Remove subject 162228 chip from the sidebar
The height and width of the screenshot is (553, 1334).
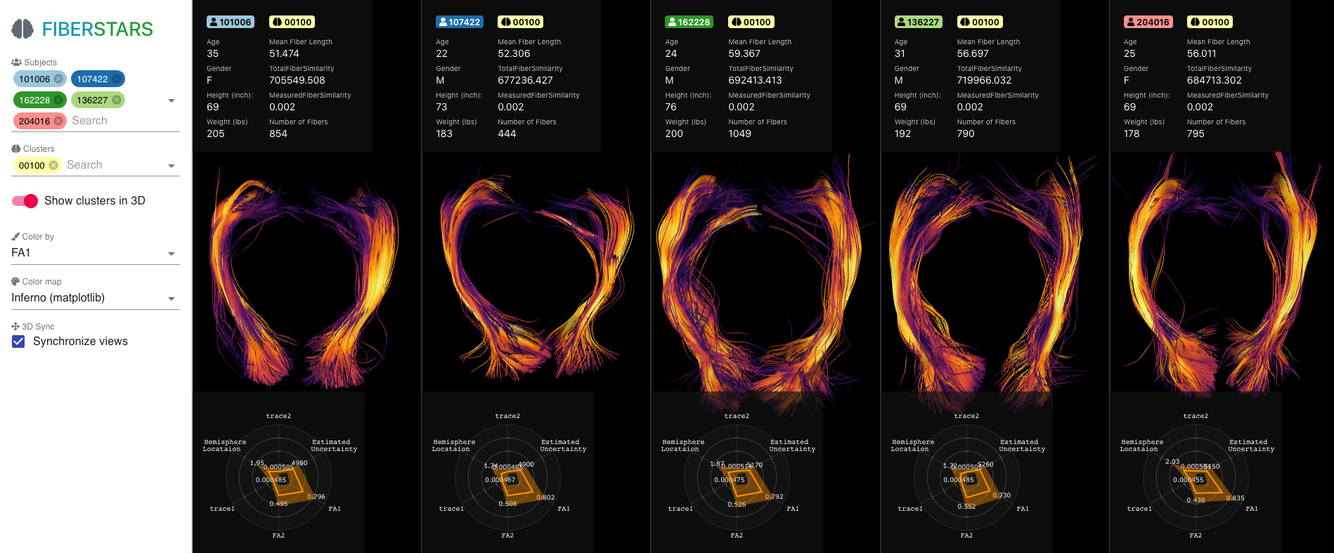58,100
